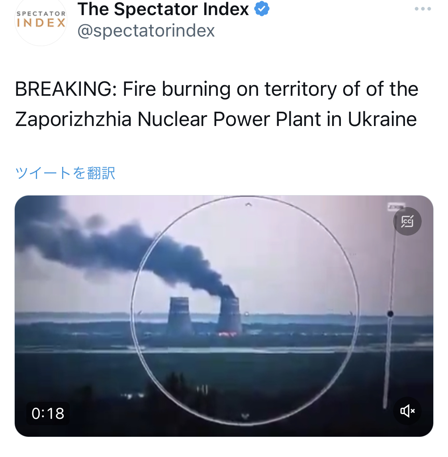Click the small center marker inside scope circle

(x=247, y=314)
